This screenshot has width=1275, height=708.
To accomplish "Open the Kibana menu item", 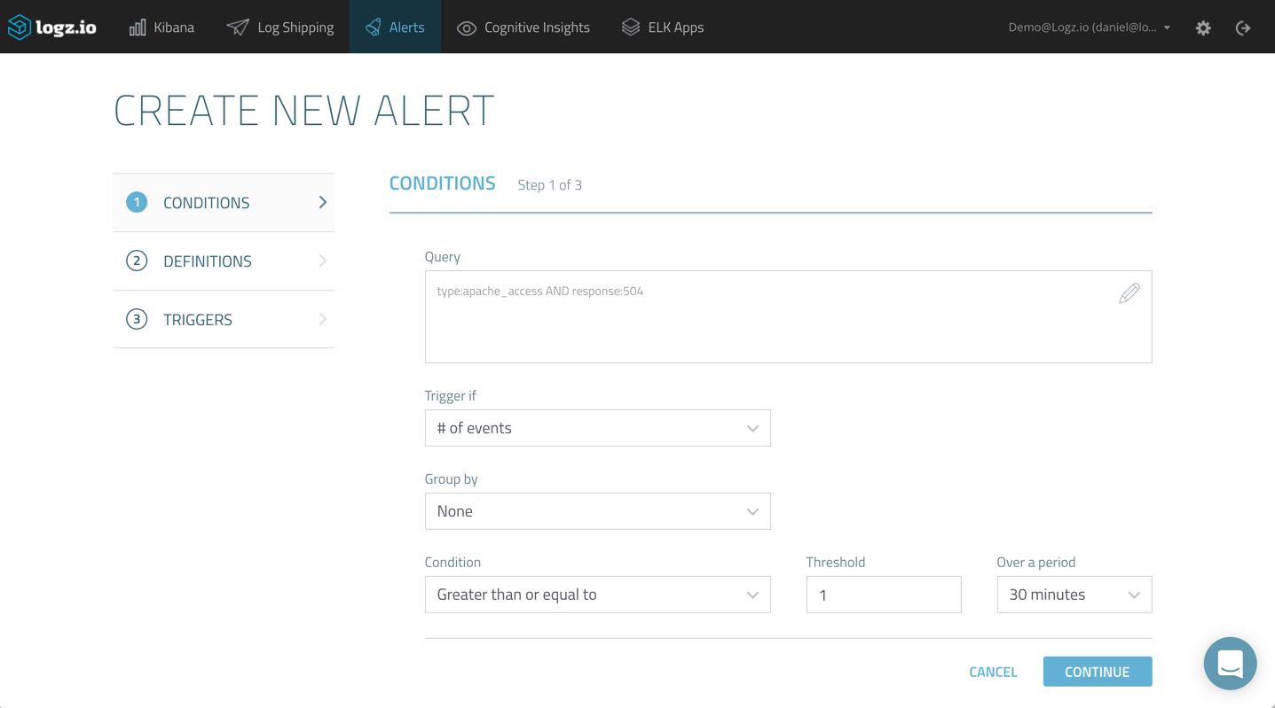I will point(161,27).
